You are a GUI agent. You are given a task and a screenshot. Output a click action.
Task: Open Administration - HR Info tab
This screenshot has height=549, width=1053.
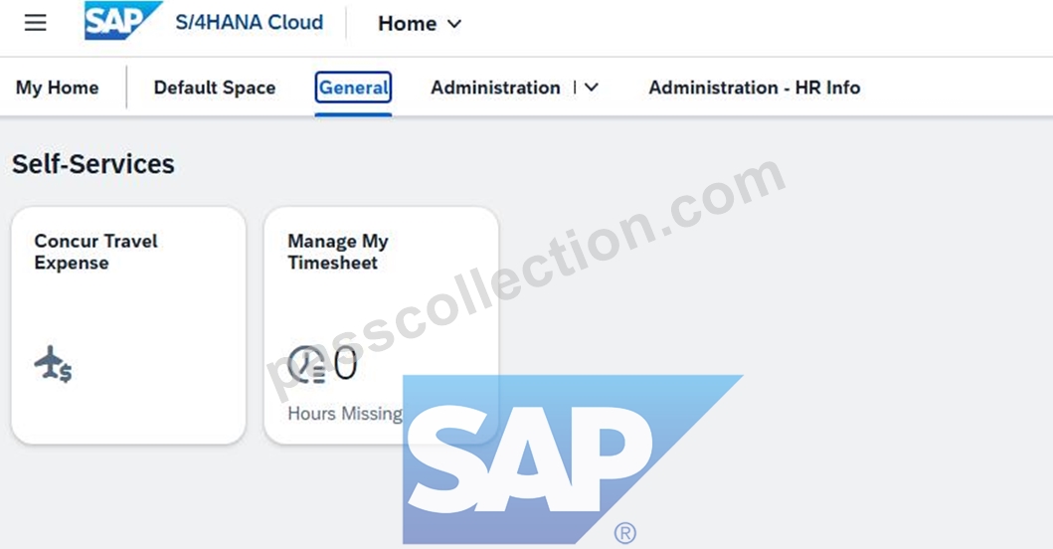[x=754, y=88]
